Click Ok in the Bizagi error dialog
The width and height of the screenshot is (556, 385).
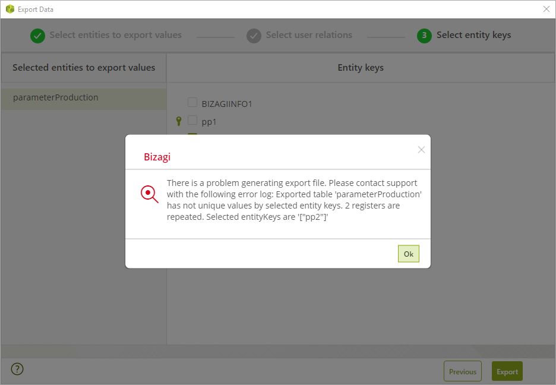coord(409,254)
